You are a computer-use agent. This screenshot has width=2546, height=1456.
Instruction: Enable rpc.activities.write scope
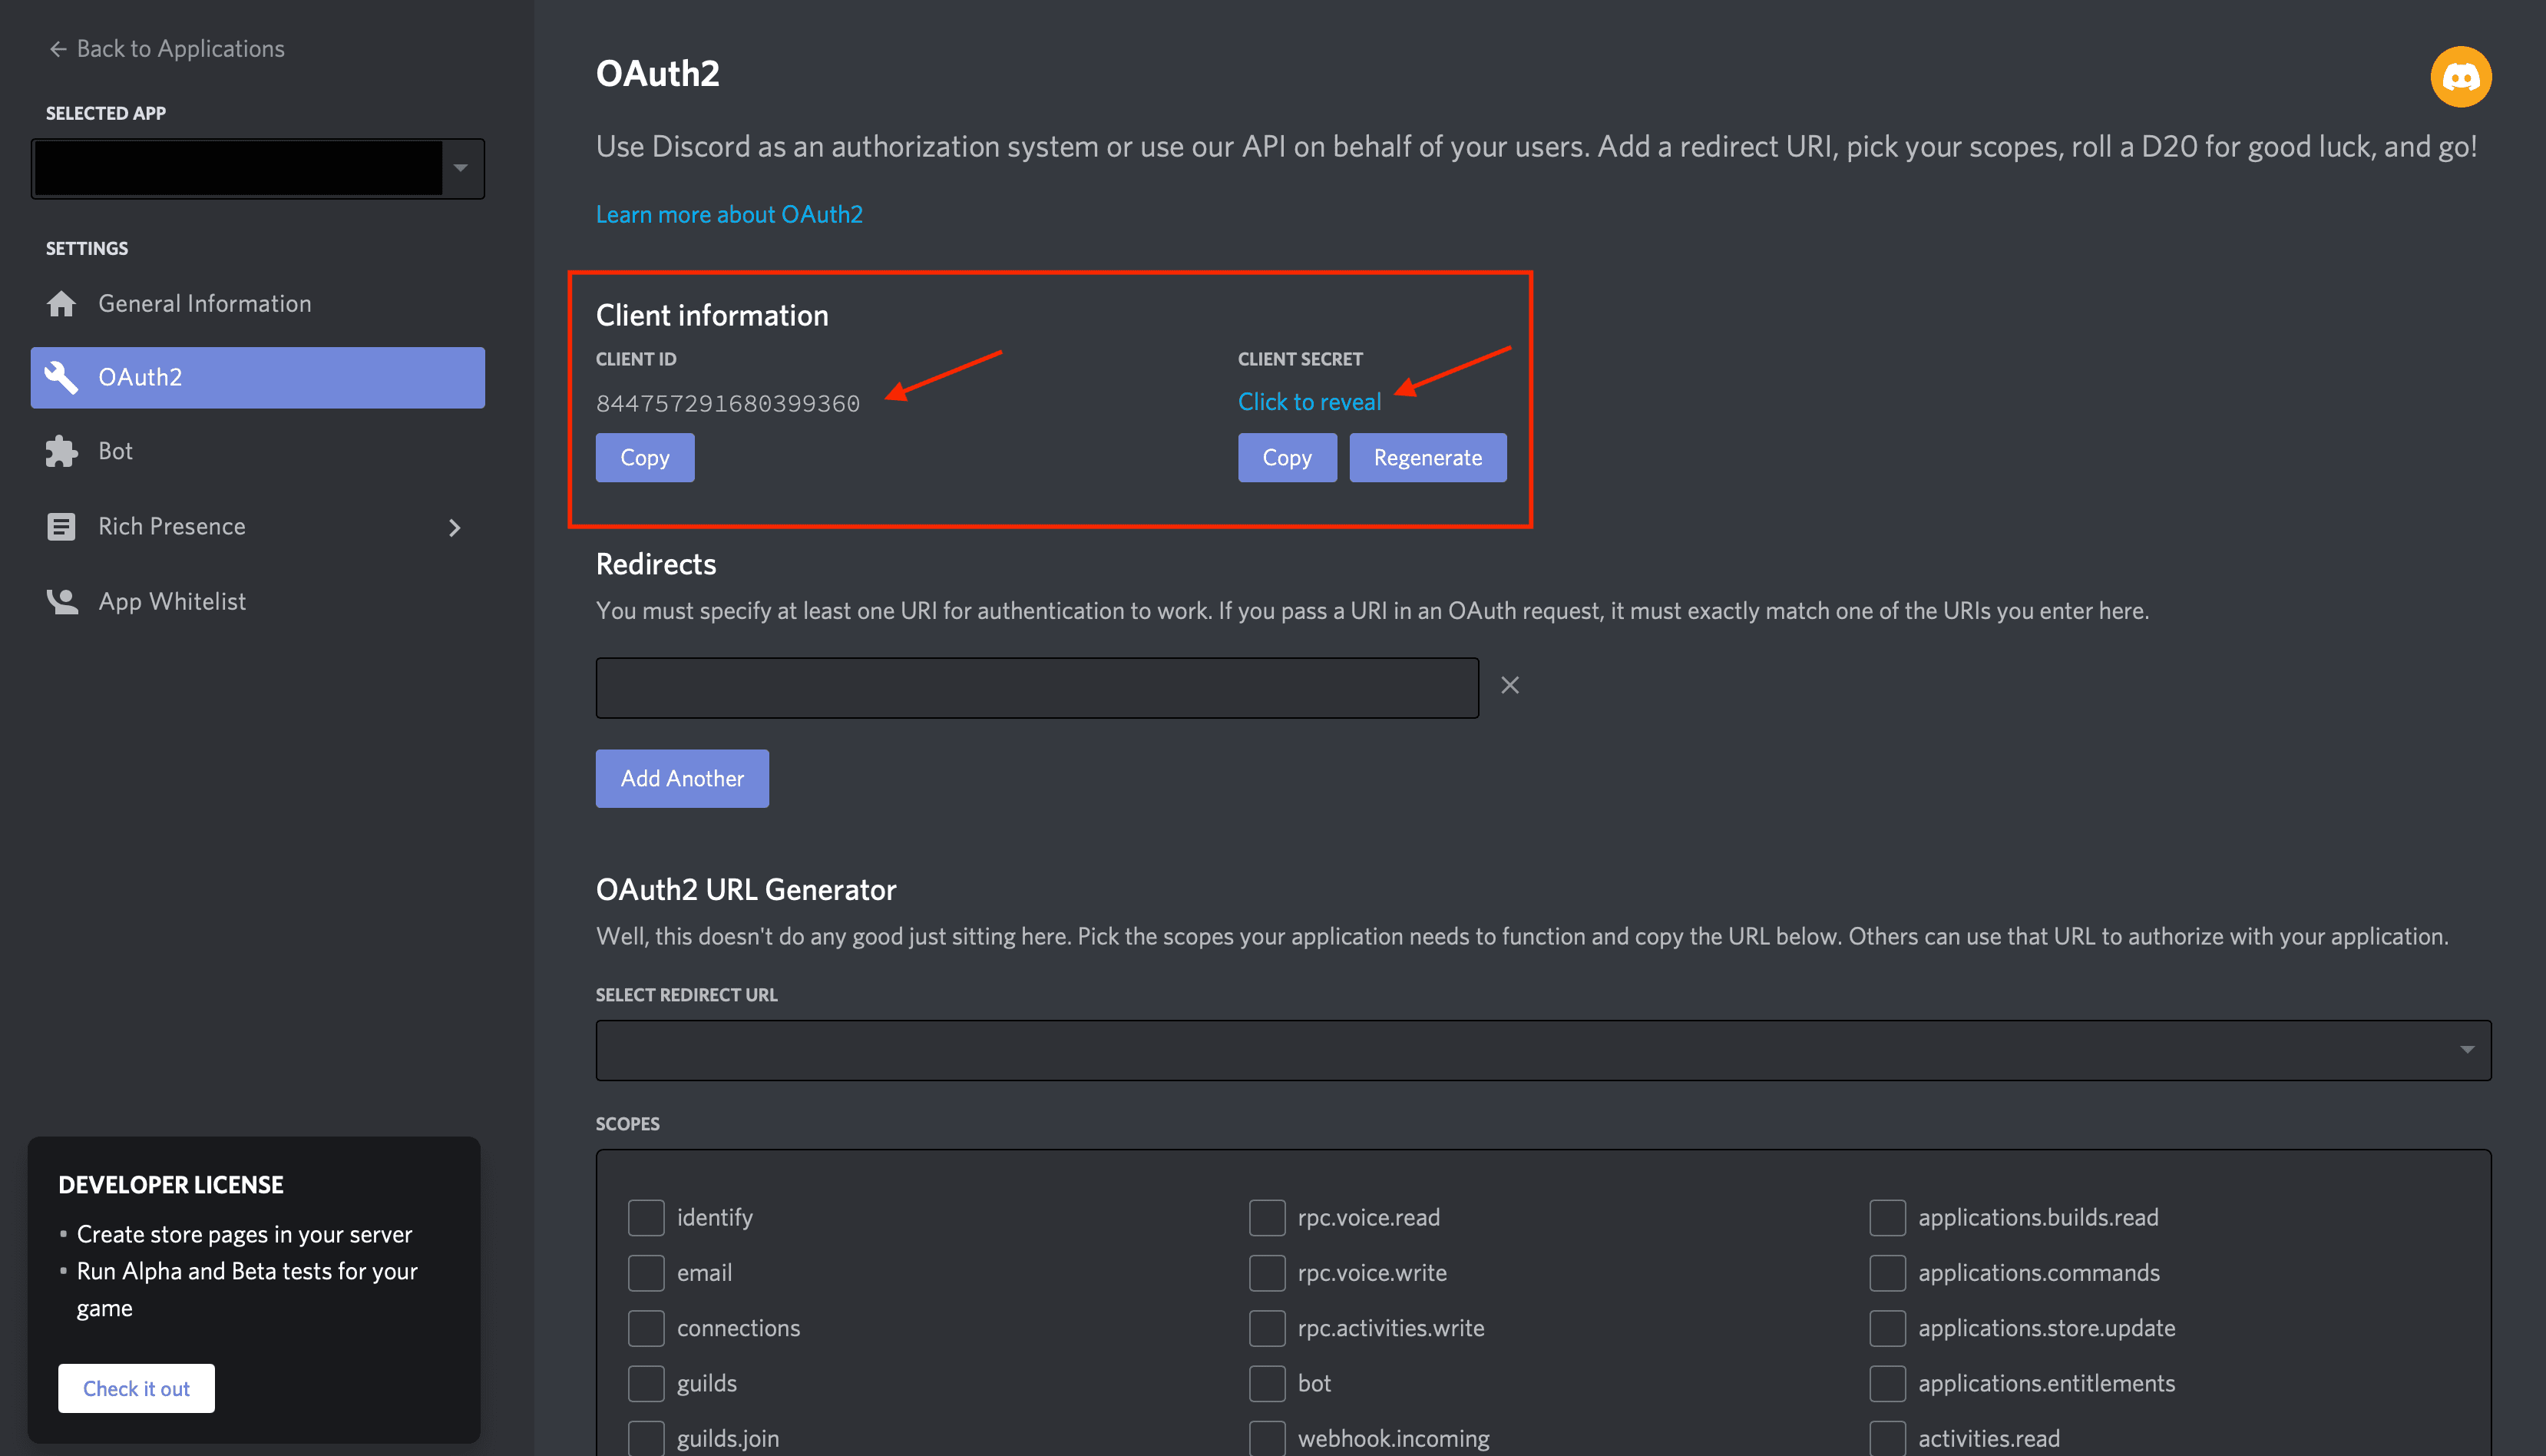coord(1267,1329)
